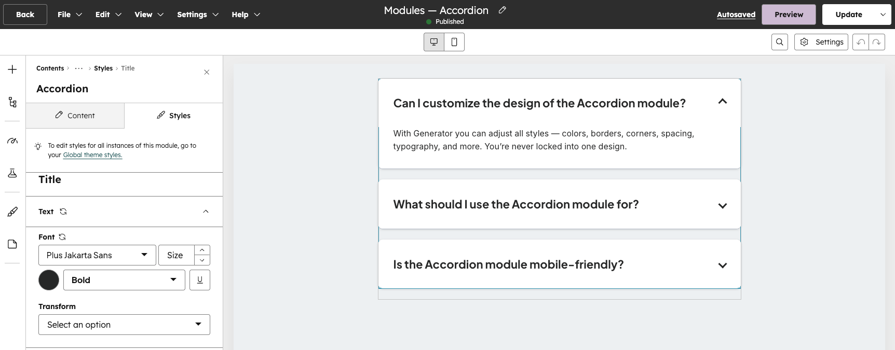Click the pencil icon to rename page

coord(502,10)
